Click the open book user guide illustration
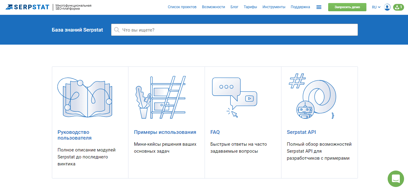408x190 pixels. 85,97
